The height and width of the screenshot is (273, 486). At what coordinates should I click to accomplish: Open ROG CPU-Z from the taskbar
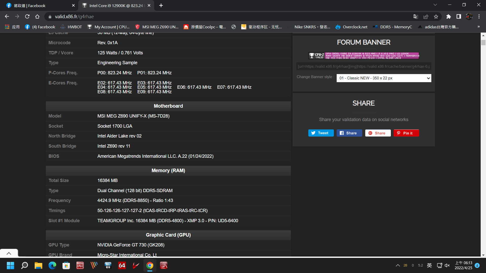[80, 265]
